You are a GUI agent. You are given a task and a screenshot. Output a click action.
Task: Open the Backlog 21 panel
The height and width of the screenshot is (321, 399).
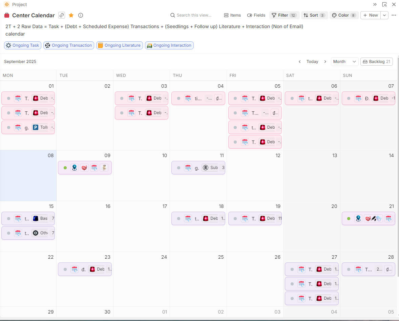pyautogui.click(x=377, y=62)
